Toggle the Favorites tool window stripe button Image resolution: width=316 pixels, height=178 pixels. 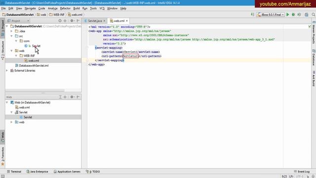coord(2,156)
